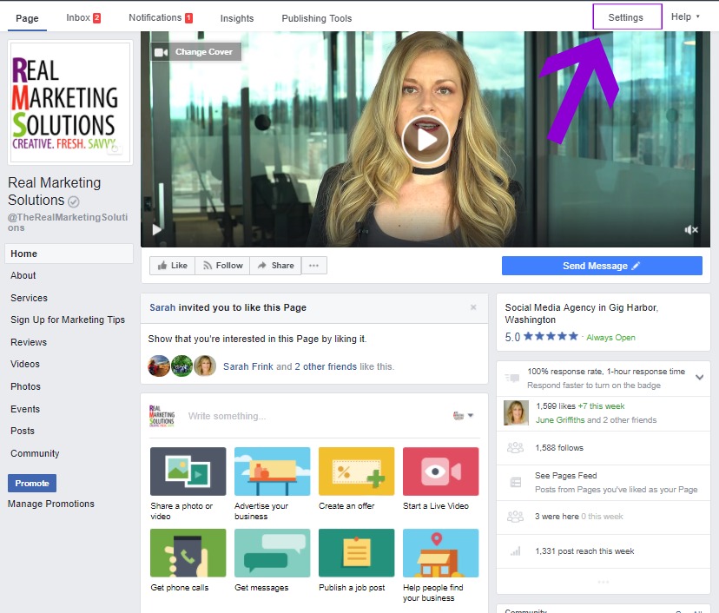Open Videos in the left sidebar

point(25,364)
